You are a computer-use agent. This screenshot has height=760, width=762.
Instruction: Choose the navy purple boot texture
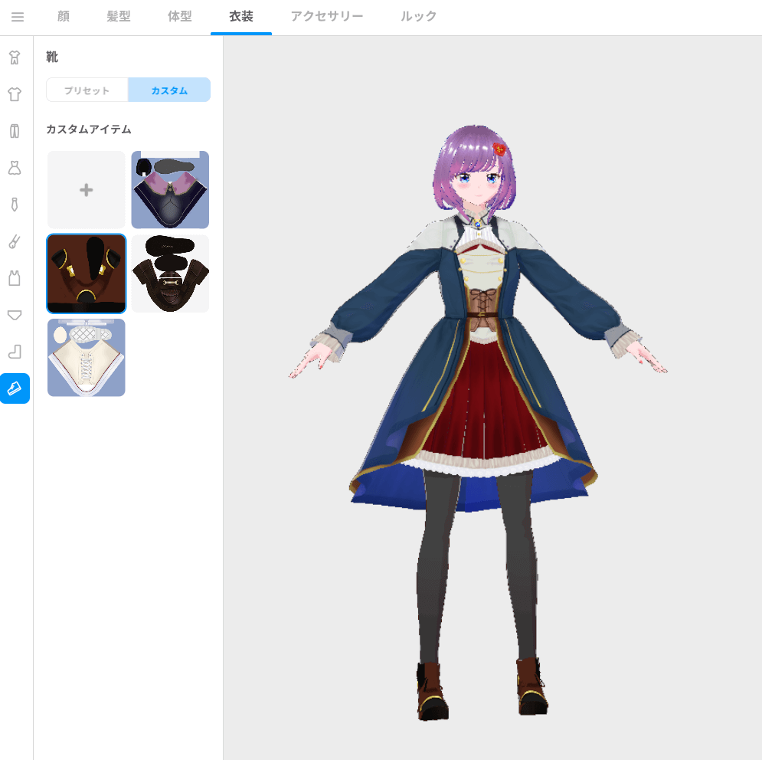click(170, 190)
